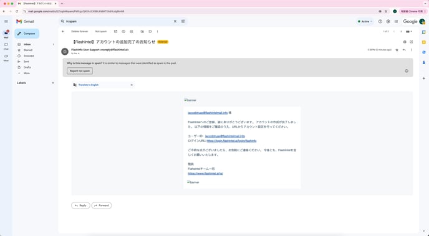Screen dimensions: 429x236
Task: Print this email
Action: point(405,42)
